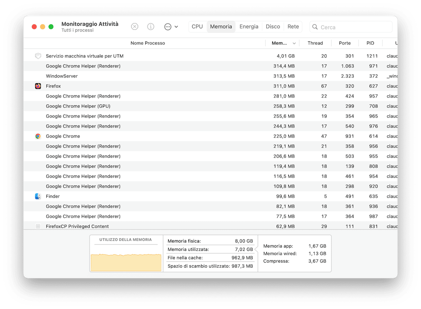Click the Finder icon in the process list
The width and height of the screenshot is (421, 309).
coord(38,196)
